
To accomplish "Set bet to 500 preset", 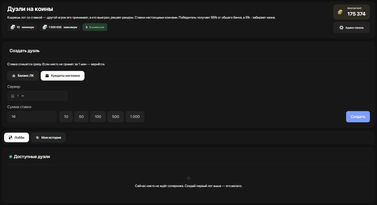I will (115, 116).
